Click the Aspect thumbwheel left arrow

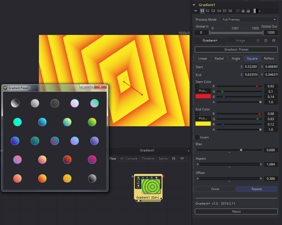tap(198, 164)
